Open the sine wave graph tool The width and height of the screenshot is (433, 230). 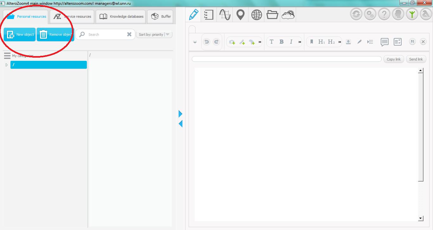pyautogui.click(x=225, y=15)
